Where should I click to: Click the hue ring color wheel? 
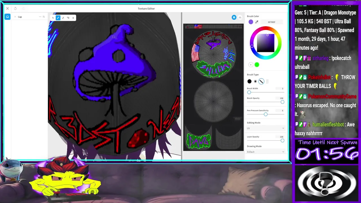point(265,28)
